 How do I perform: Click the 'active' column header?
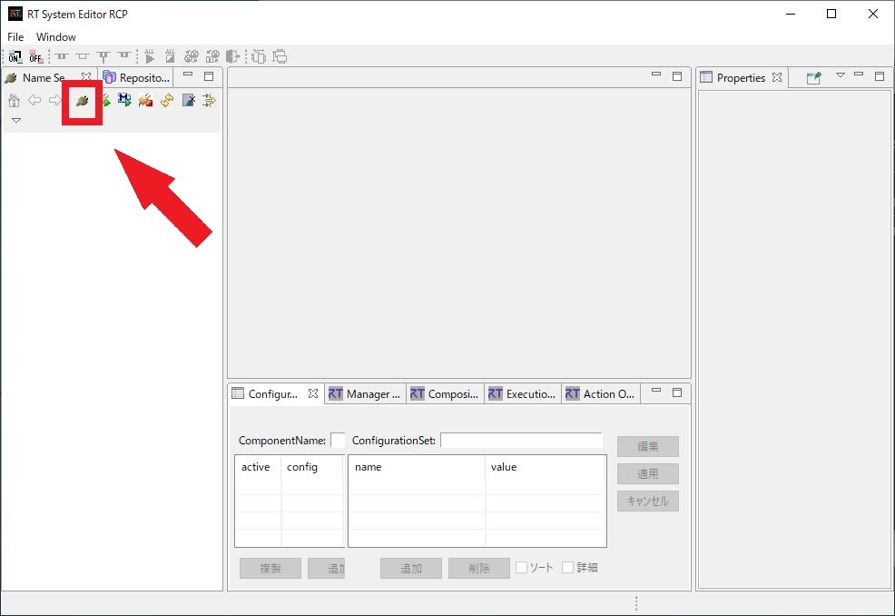click(x=256, y=467)
